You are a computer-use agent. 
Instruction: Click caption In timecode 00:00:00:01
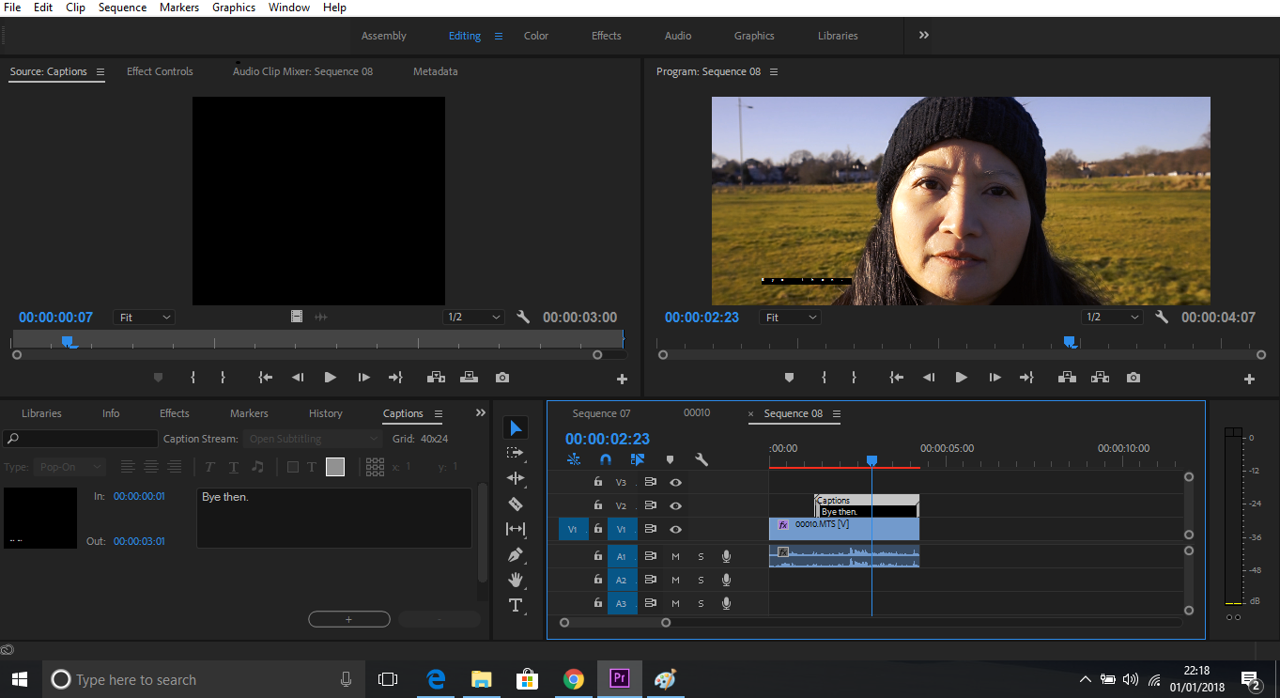click(139, 496)
